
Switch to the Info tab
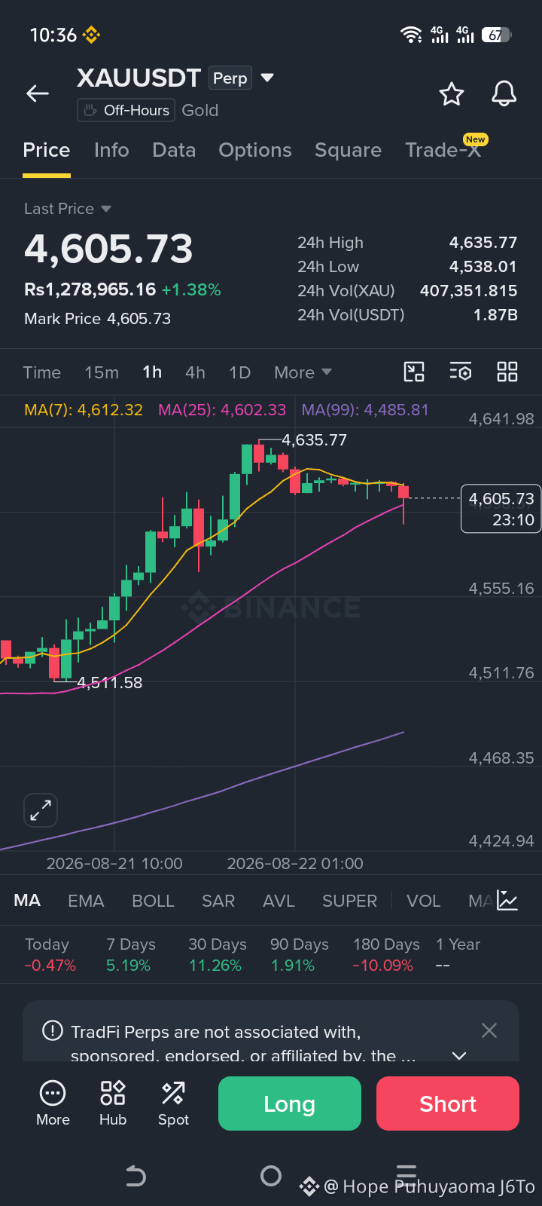(111, 150)
